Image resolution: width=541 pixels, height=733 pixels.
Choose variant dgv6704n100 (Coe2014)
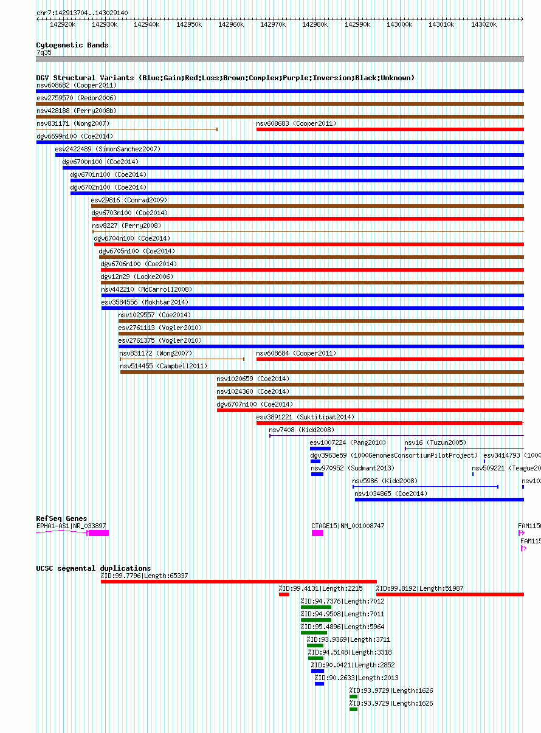132,238
